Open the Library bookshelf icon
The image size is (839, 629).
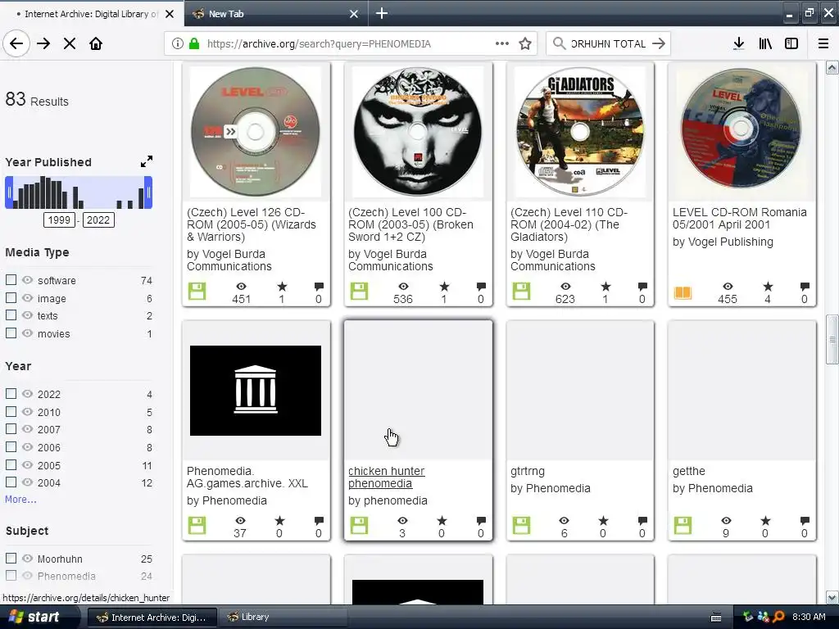765,44
